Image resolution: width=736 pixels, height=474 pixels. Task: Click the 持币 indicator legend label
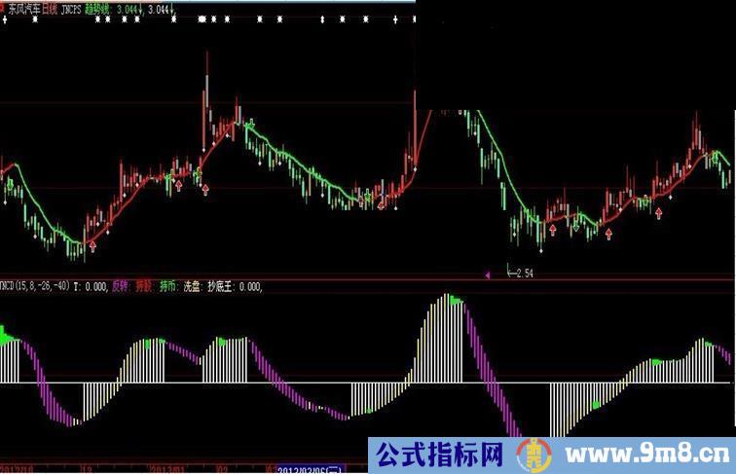[166, 286]
